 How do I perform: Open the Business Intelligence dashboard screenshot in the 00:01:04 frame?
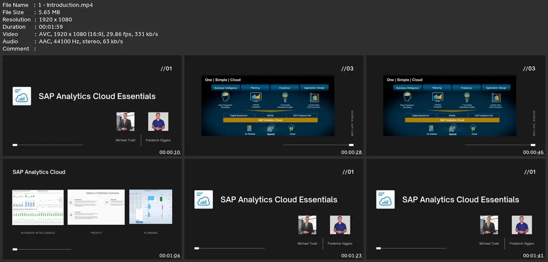click(x=38, y=207)
